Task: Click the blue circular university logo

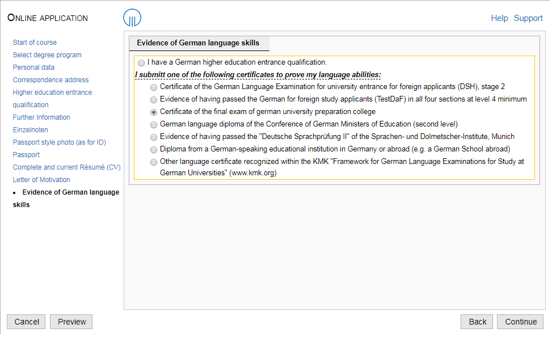Action: (132, 18)
